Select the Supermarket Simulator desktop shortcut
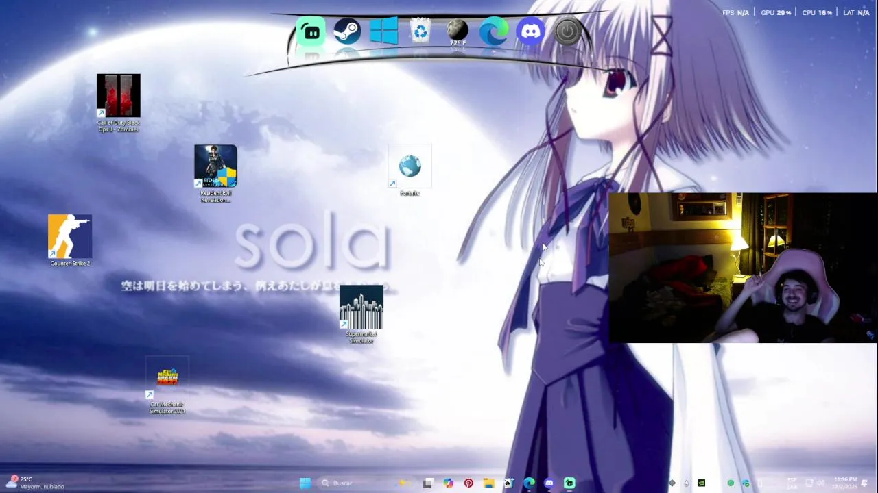 point(361,314)
